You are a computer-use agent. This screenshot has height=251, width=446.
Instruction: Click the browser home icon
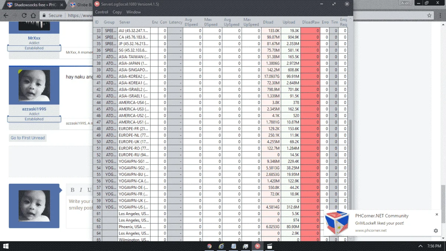coord(33,16)
